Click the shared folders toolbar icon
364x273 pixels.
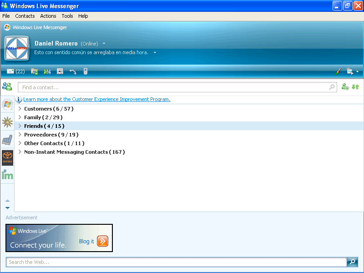[x=34, y=71]
